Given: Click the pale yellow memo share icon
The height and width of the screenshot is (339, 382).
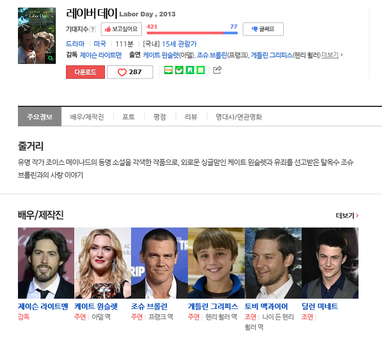Looking at the screenshot, I should [x=201, y=70].
